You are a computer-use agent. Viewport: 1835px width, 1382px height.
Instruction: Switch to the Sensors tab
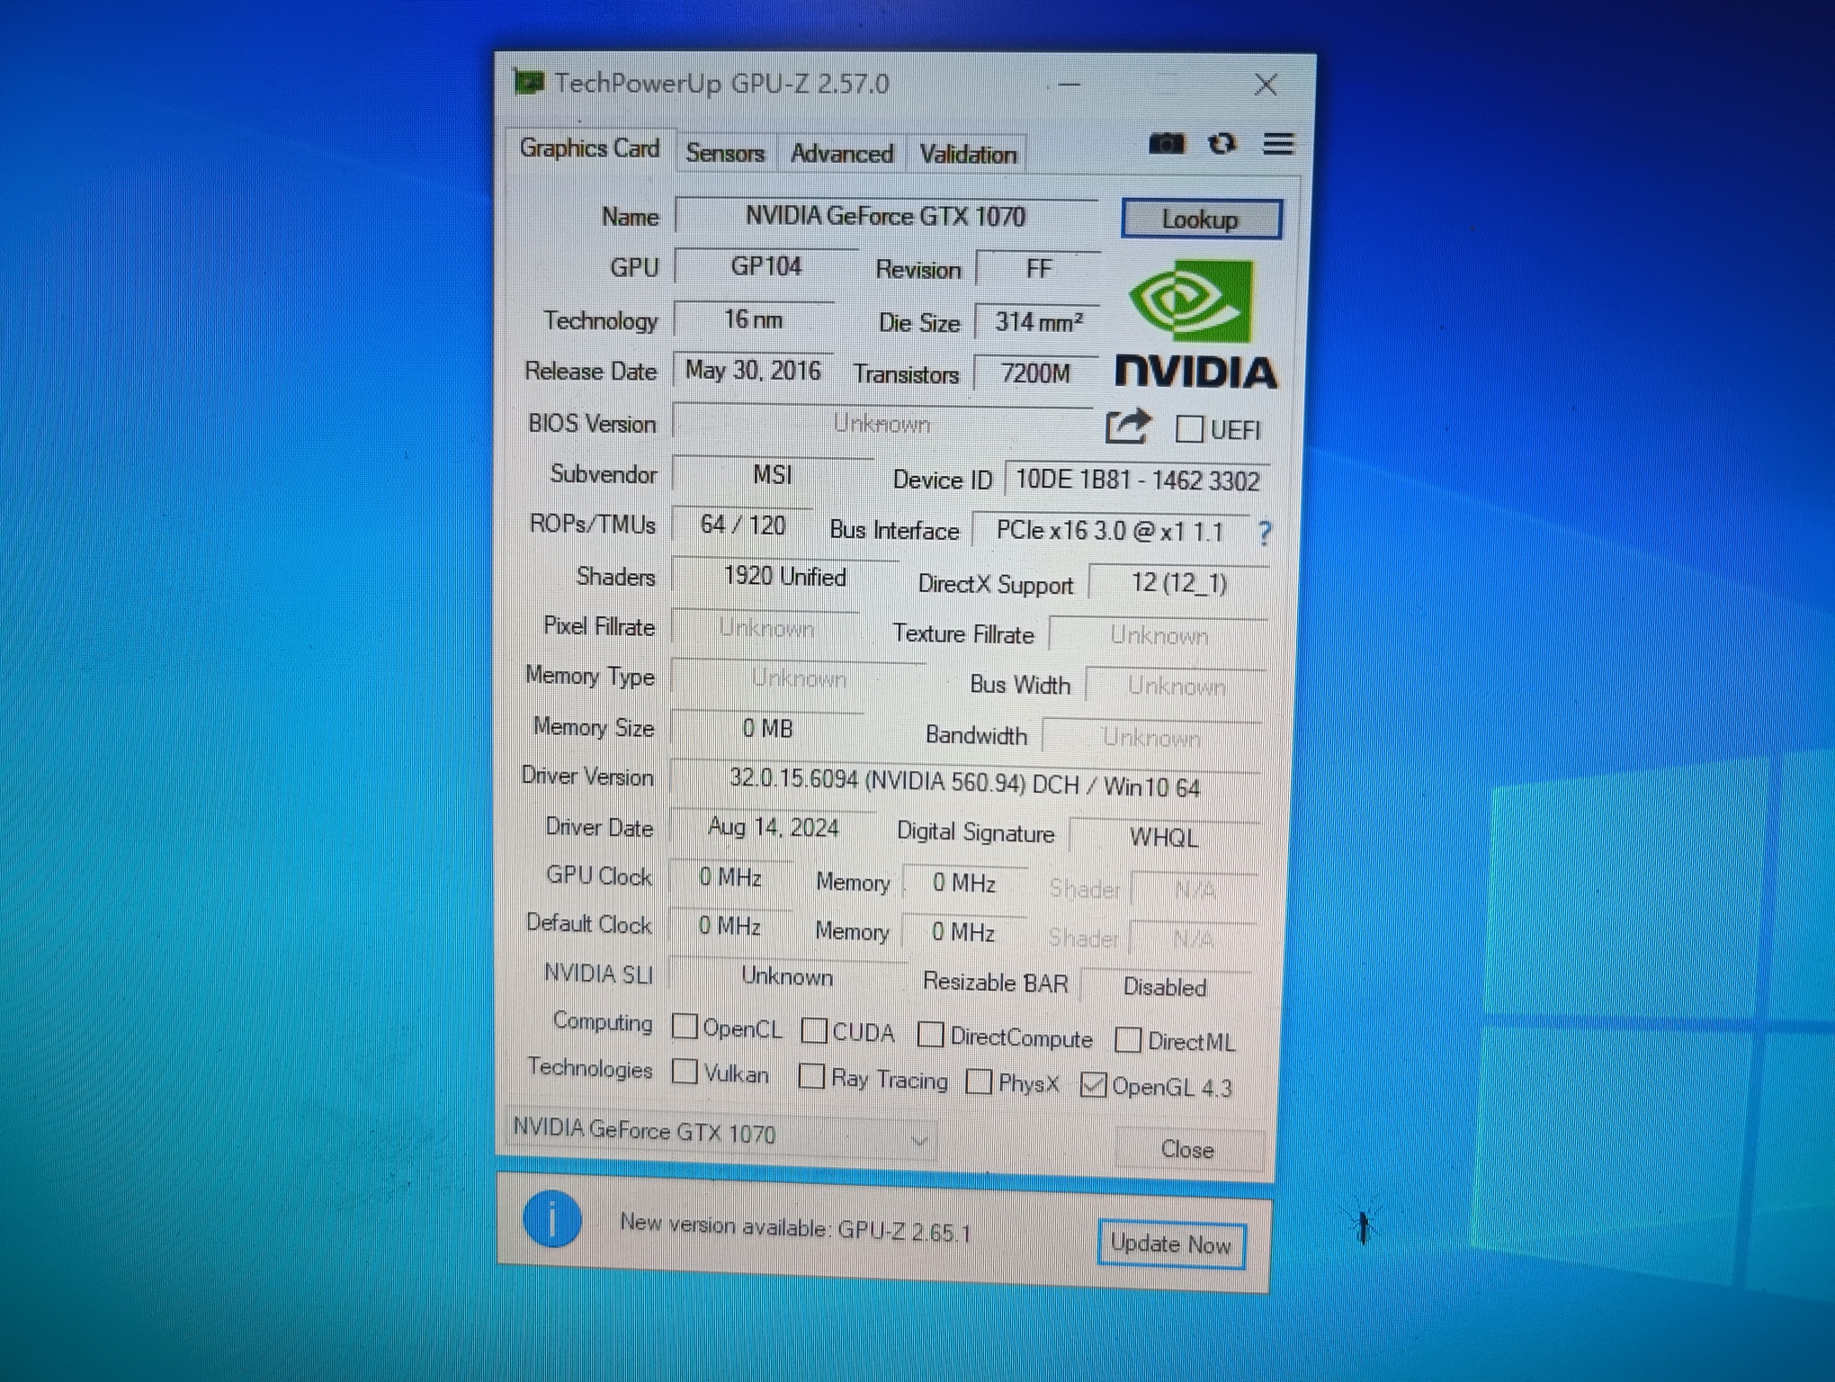tap(725, 153)
